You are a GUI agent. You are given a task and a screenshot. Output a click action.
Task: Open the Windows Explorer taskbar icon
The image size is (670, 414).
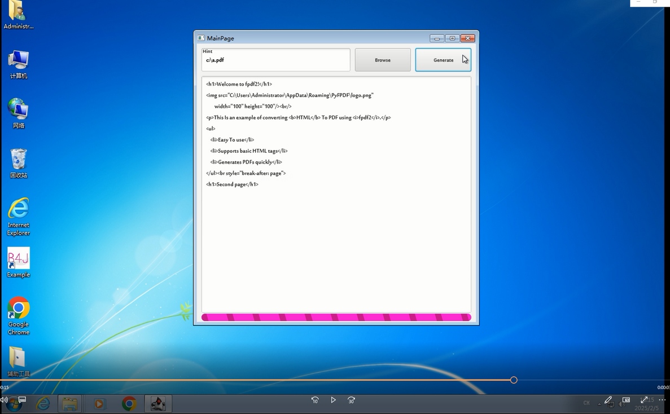point(69,403)
